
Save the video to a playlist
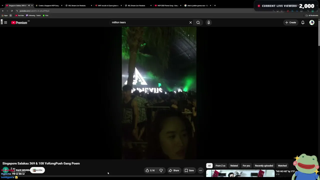(189, 170)
